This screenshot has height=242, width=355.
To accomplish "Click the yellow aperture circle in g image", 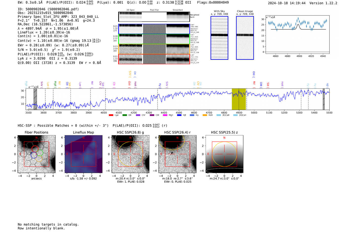I will [130, 154].
